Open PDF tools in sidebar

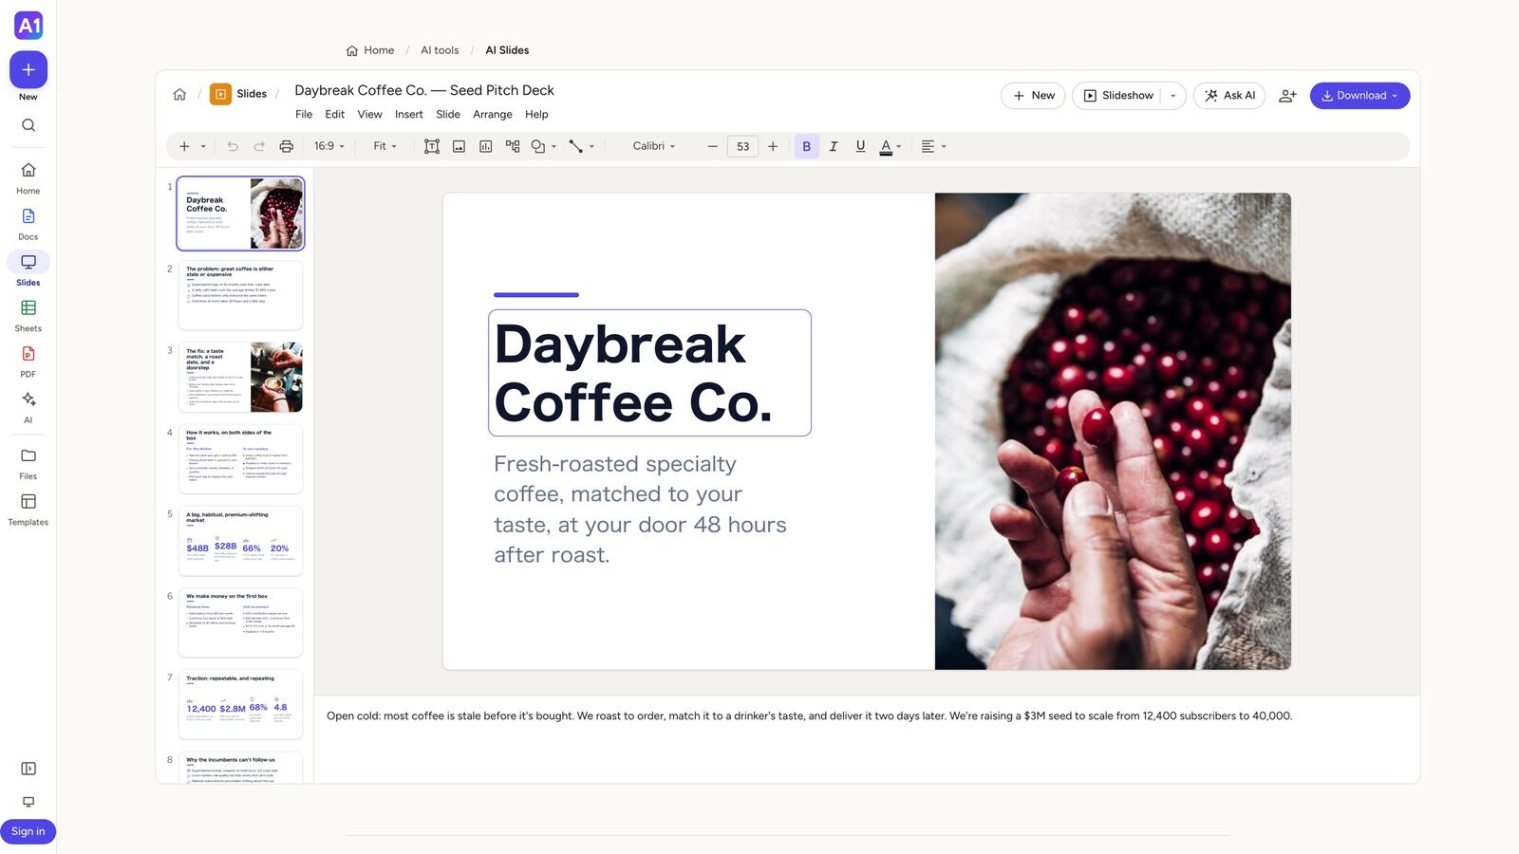tap(28, 362)
